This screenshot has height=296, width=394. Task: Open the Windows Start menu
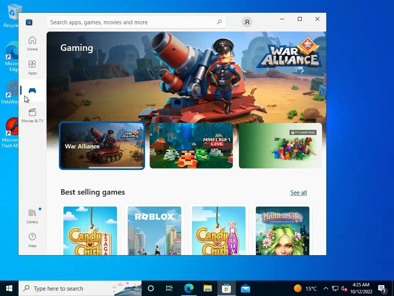(x=9, y=288)
